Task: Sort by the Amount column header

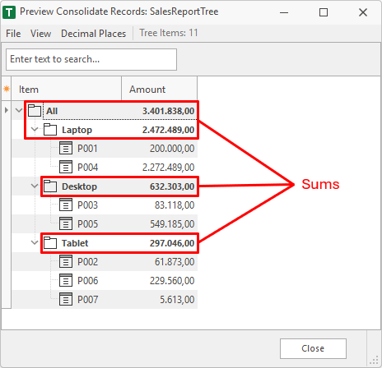Action: [159, 89]
